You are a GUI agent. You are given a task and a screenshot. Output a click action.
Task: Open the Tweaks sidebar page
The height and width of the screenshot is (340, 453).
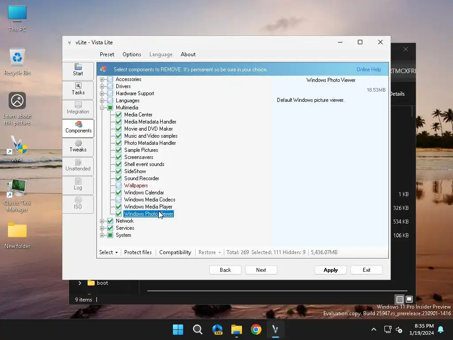click(x=78, y=147)
